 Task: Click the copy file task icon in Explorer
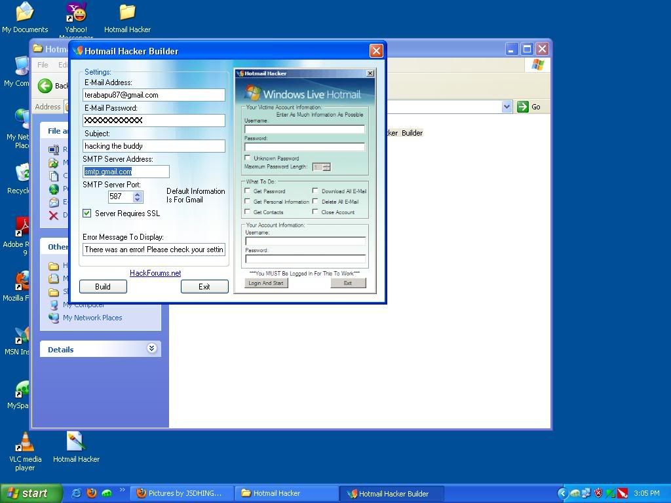tap(54, 176)
